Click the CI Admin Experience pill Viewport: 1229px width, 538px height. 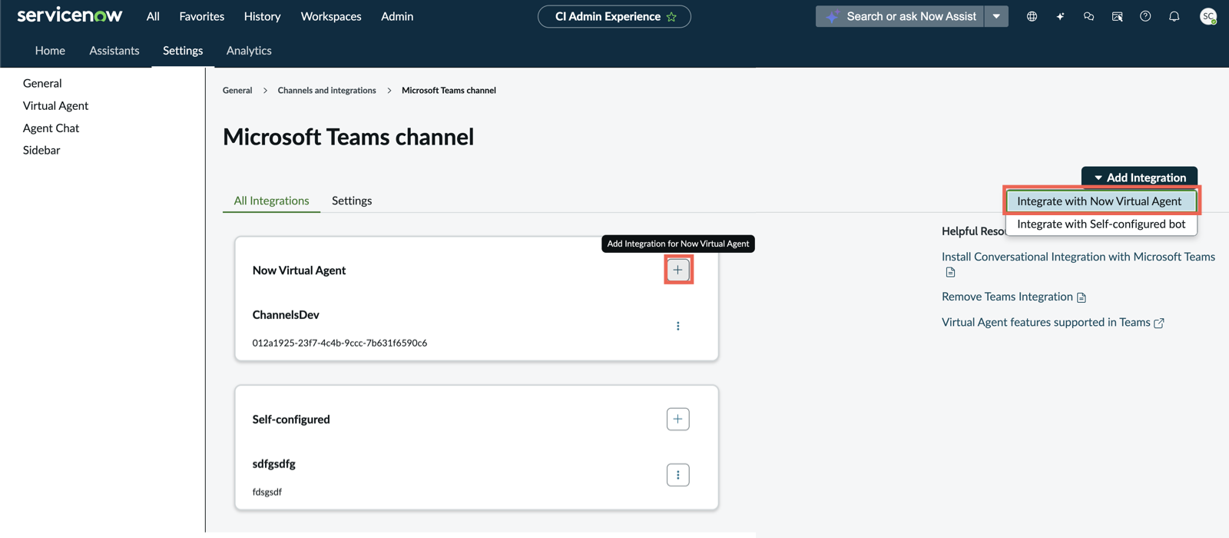[x=614, y=16]
